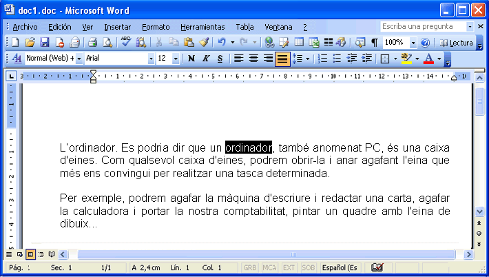Copy the selected text
The width and height of the screenshot is (489, 277).
pyautogui.click(x=174, y=43)
